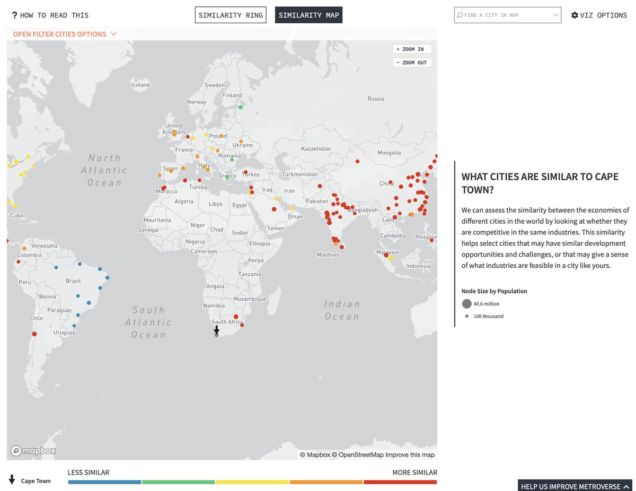Select the green city dot near Finland
The height and width of the screenshot is (491, 636).
click(x=240, y=107)
